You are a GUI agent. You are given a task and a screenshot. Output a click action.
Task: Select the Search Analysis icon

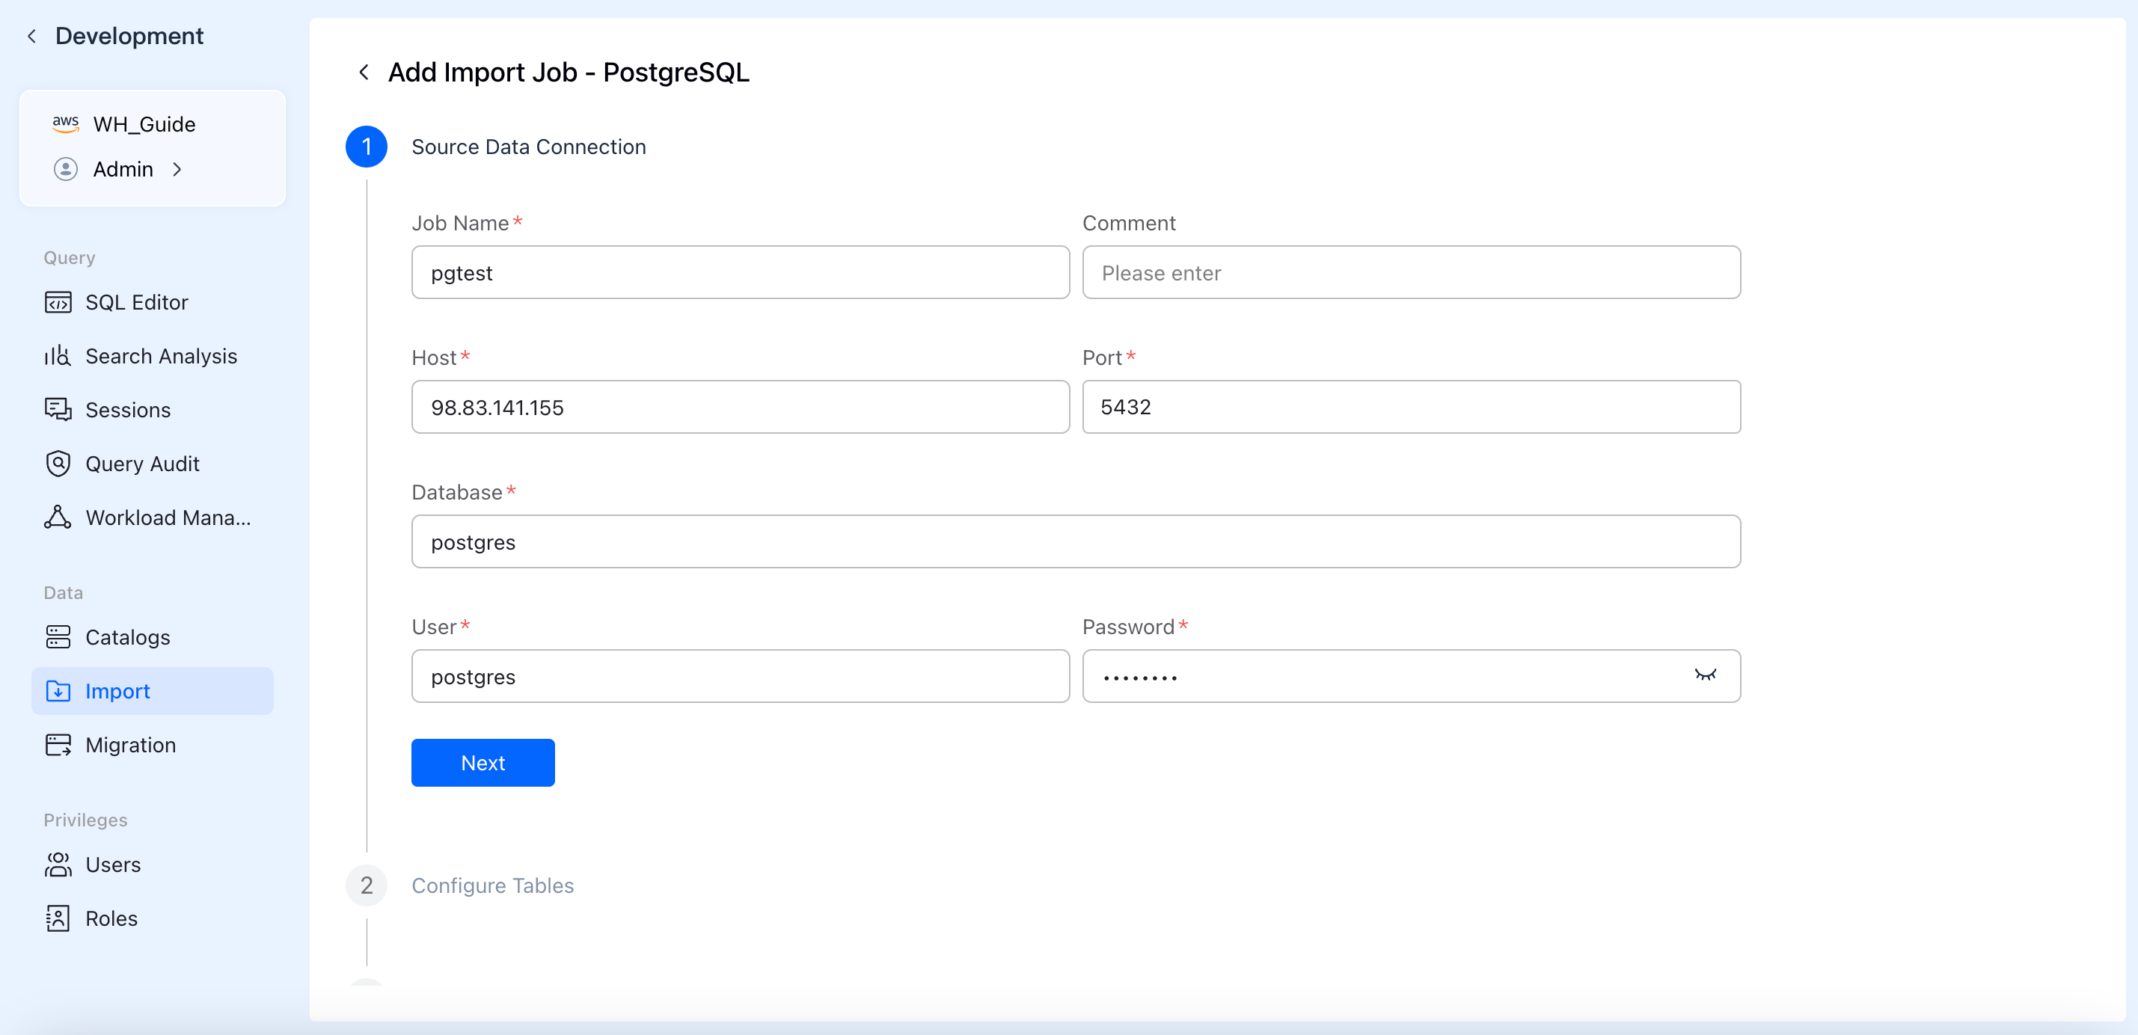point(56,355)
